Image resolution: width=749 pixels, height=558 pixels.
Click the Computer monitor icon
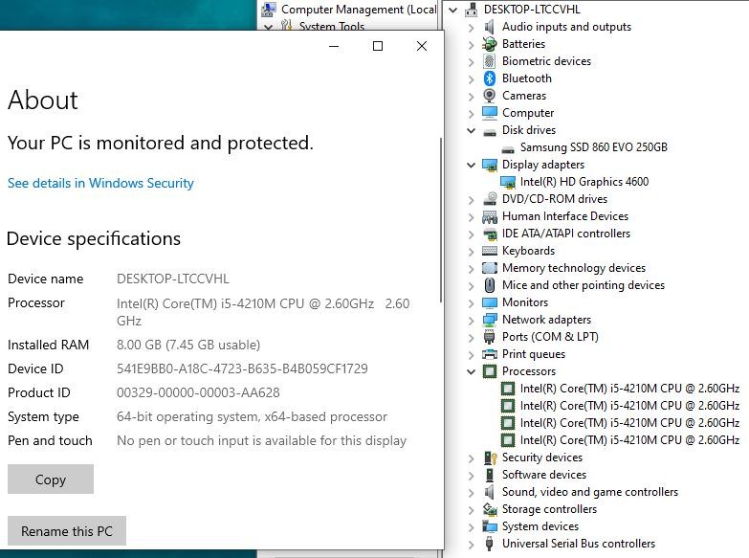tap(490, 113)
